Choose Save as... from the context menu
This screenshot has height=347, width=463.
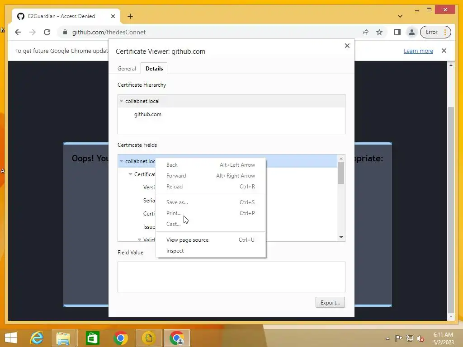coord(211,202)
